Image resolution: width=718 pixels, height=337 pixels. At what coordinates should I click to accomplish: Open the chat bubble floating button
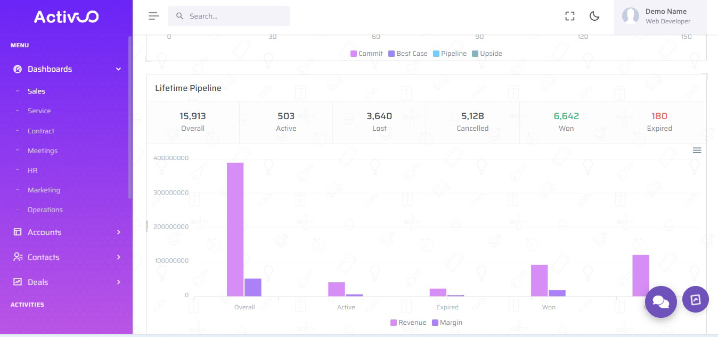[660, 302]
